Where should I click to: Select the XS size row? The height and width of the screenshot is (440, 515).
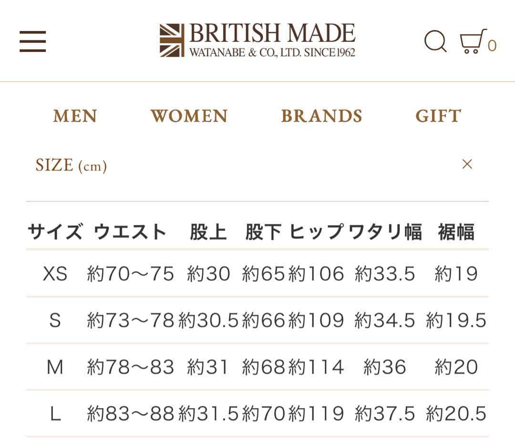click(x=54, y=274)
